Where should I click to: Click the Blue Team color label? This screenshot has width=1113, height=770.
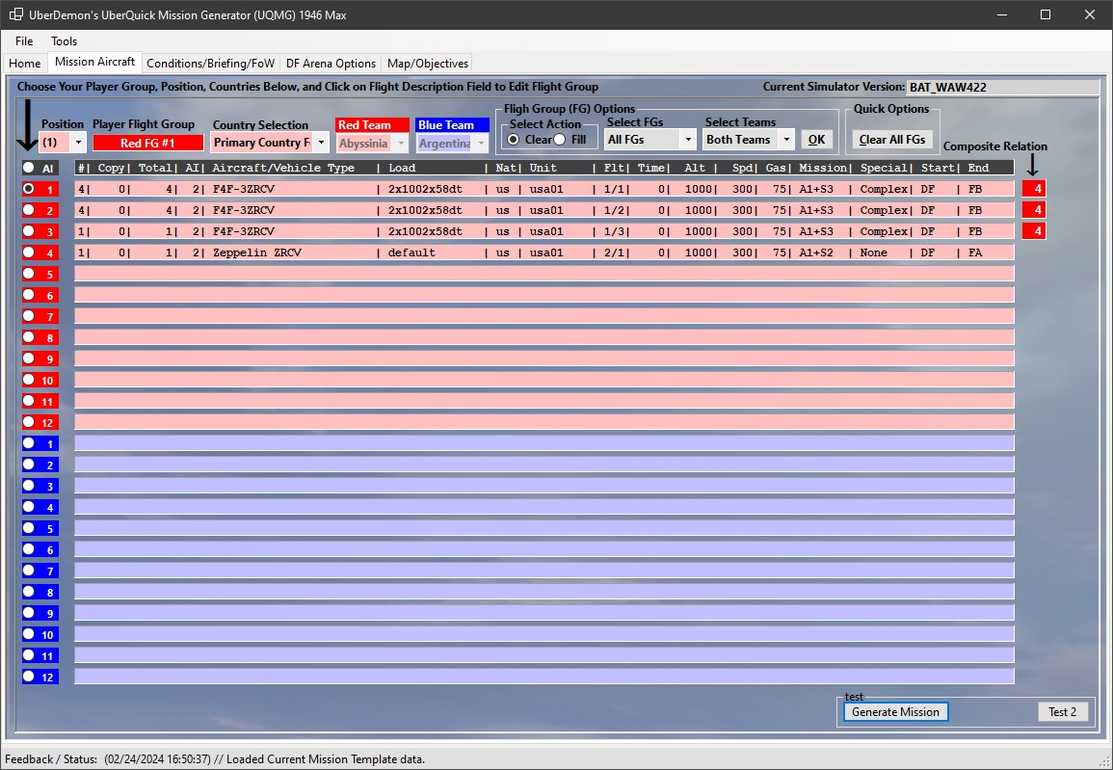click(452, 125)
